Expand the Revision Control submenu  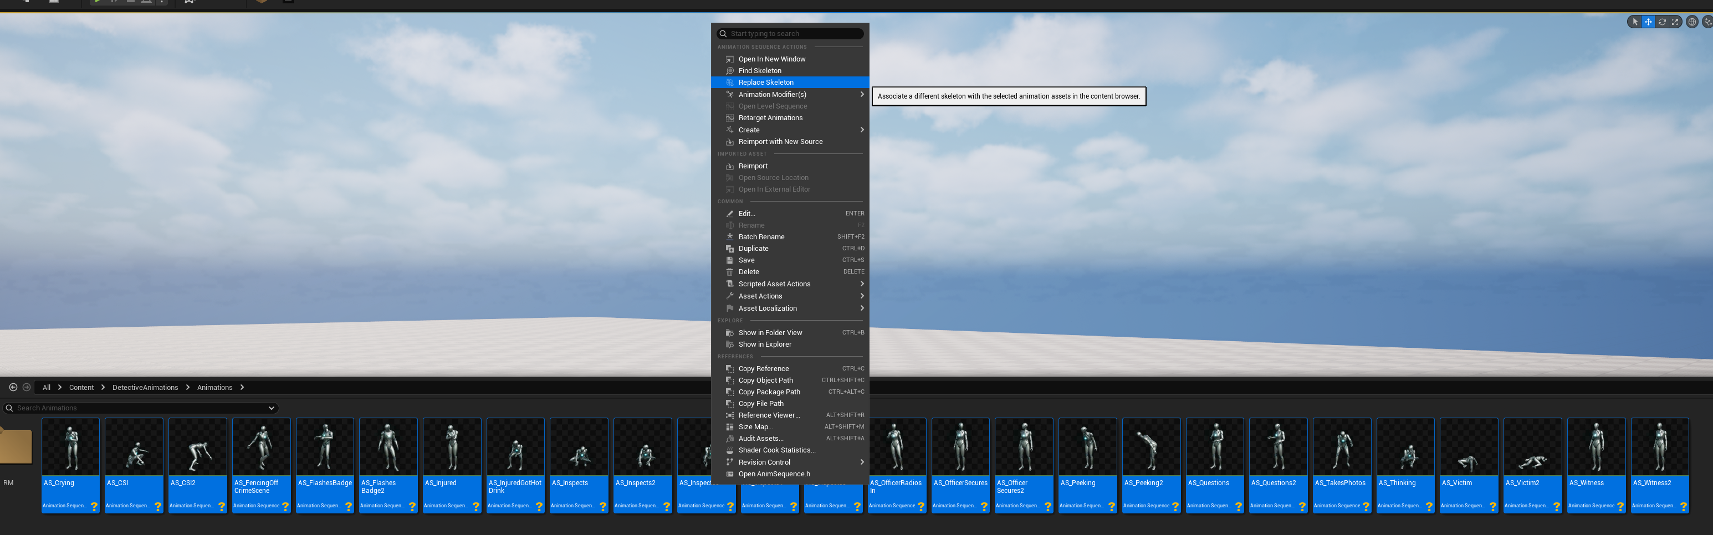(x=862, y=462)
